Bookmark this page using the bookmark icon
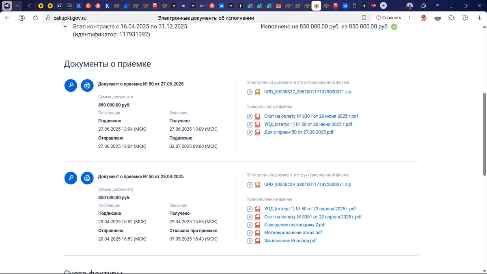Screen dimensions: 487x274 click(x=364, y=18)
